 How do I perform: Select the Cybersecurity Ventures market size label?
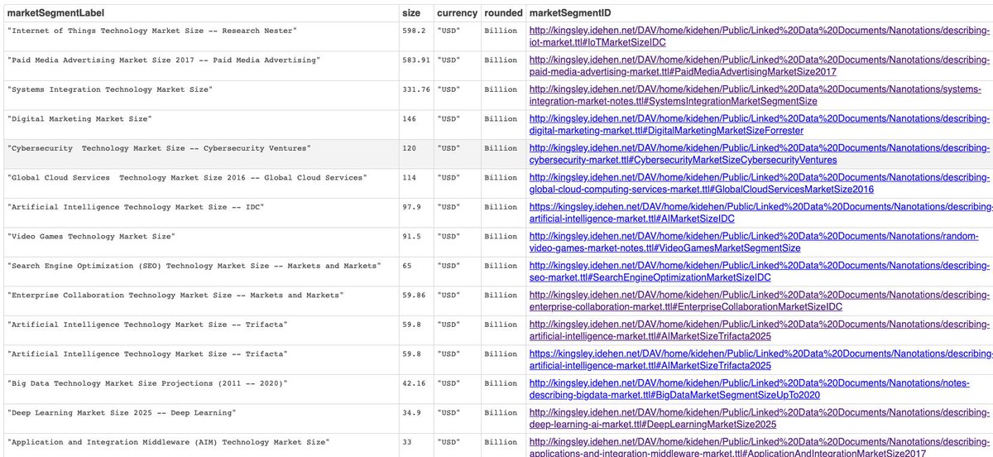pyautogui.click(x=159, y=148)
